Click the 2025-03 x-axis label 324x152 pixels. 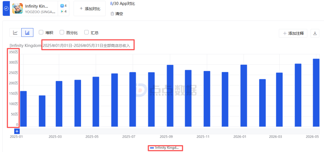(x=55, y=136)
